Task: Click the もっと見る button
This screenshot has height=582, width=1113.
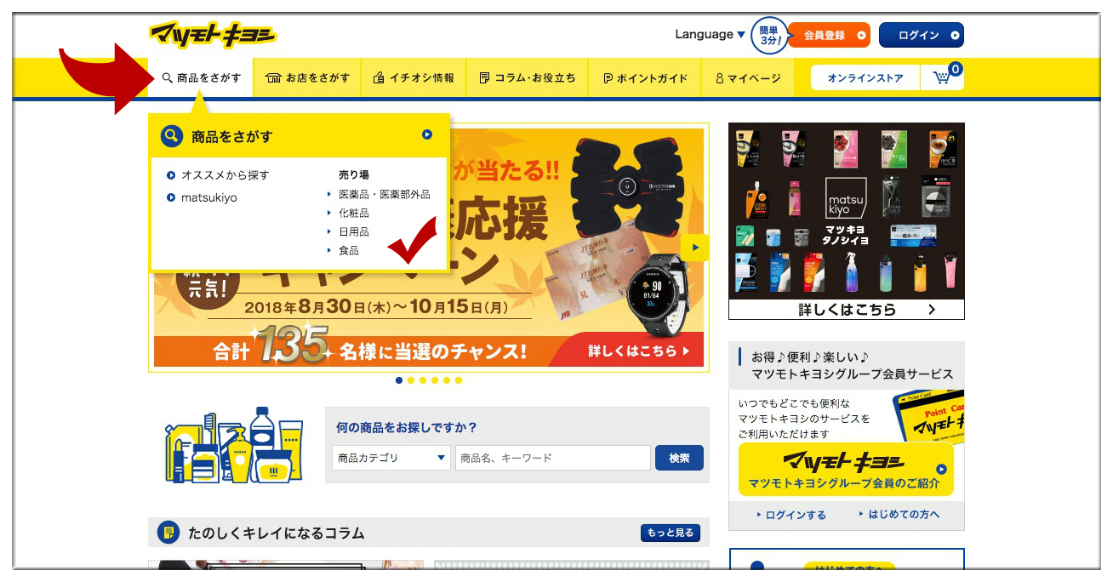Action: click(x=671, y=533)
